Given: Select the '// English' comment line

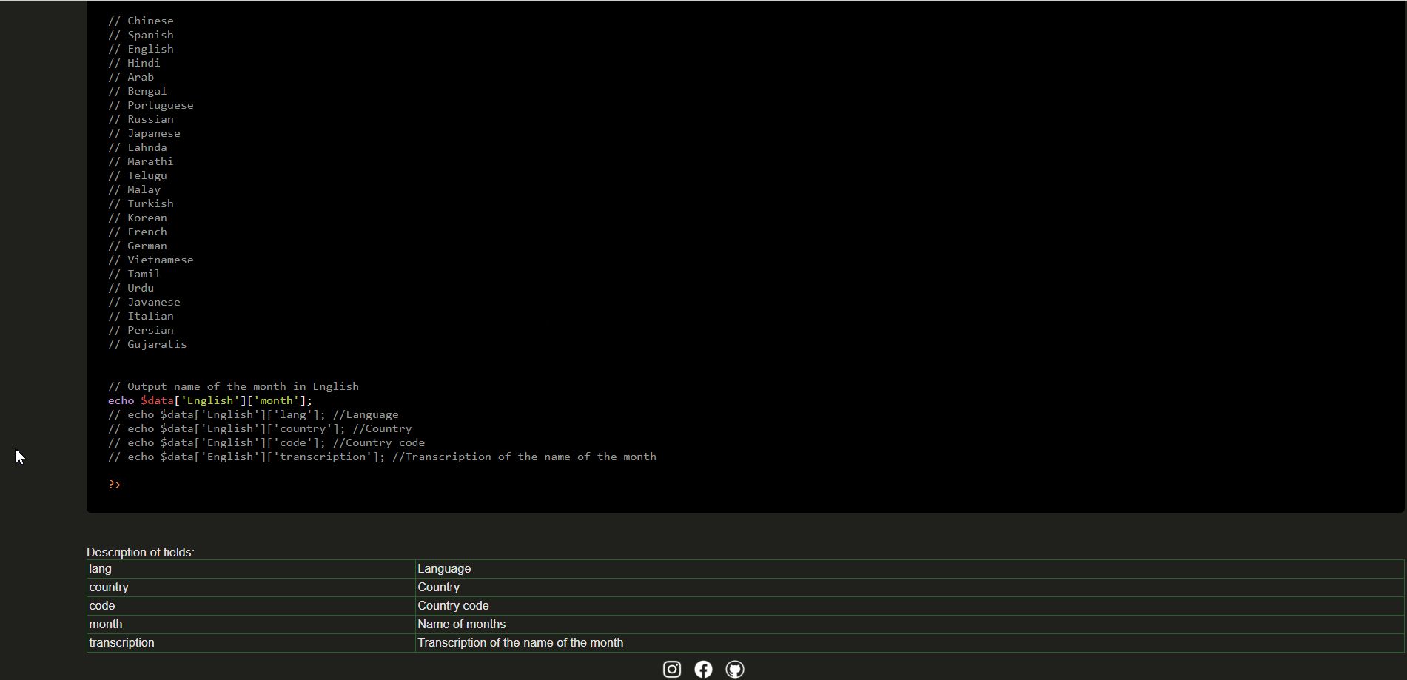Looking at the screenshot, I should pyautogui.click(x=141, y=49).
